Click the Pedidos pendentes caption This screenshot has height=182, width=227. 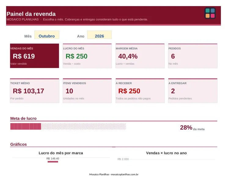point(180,98)
